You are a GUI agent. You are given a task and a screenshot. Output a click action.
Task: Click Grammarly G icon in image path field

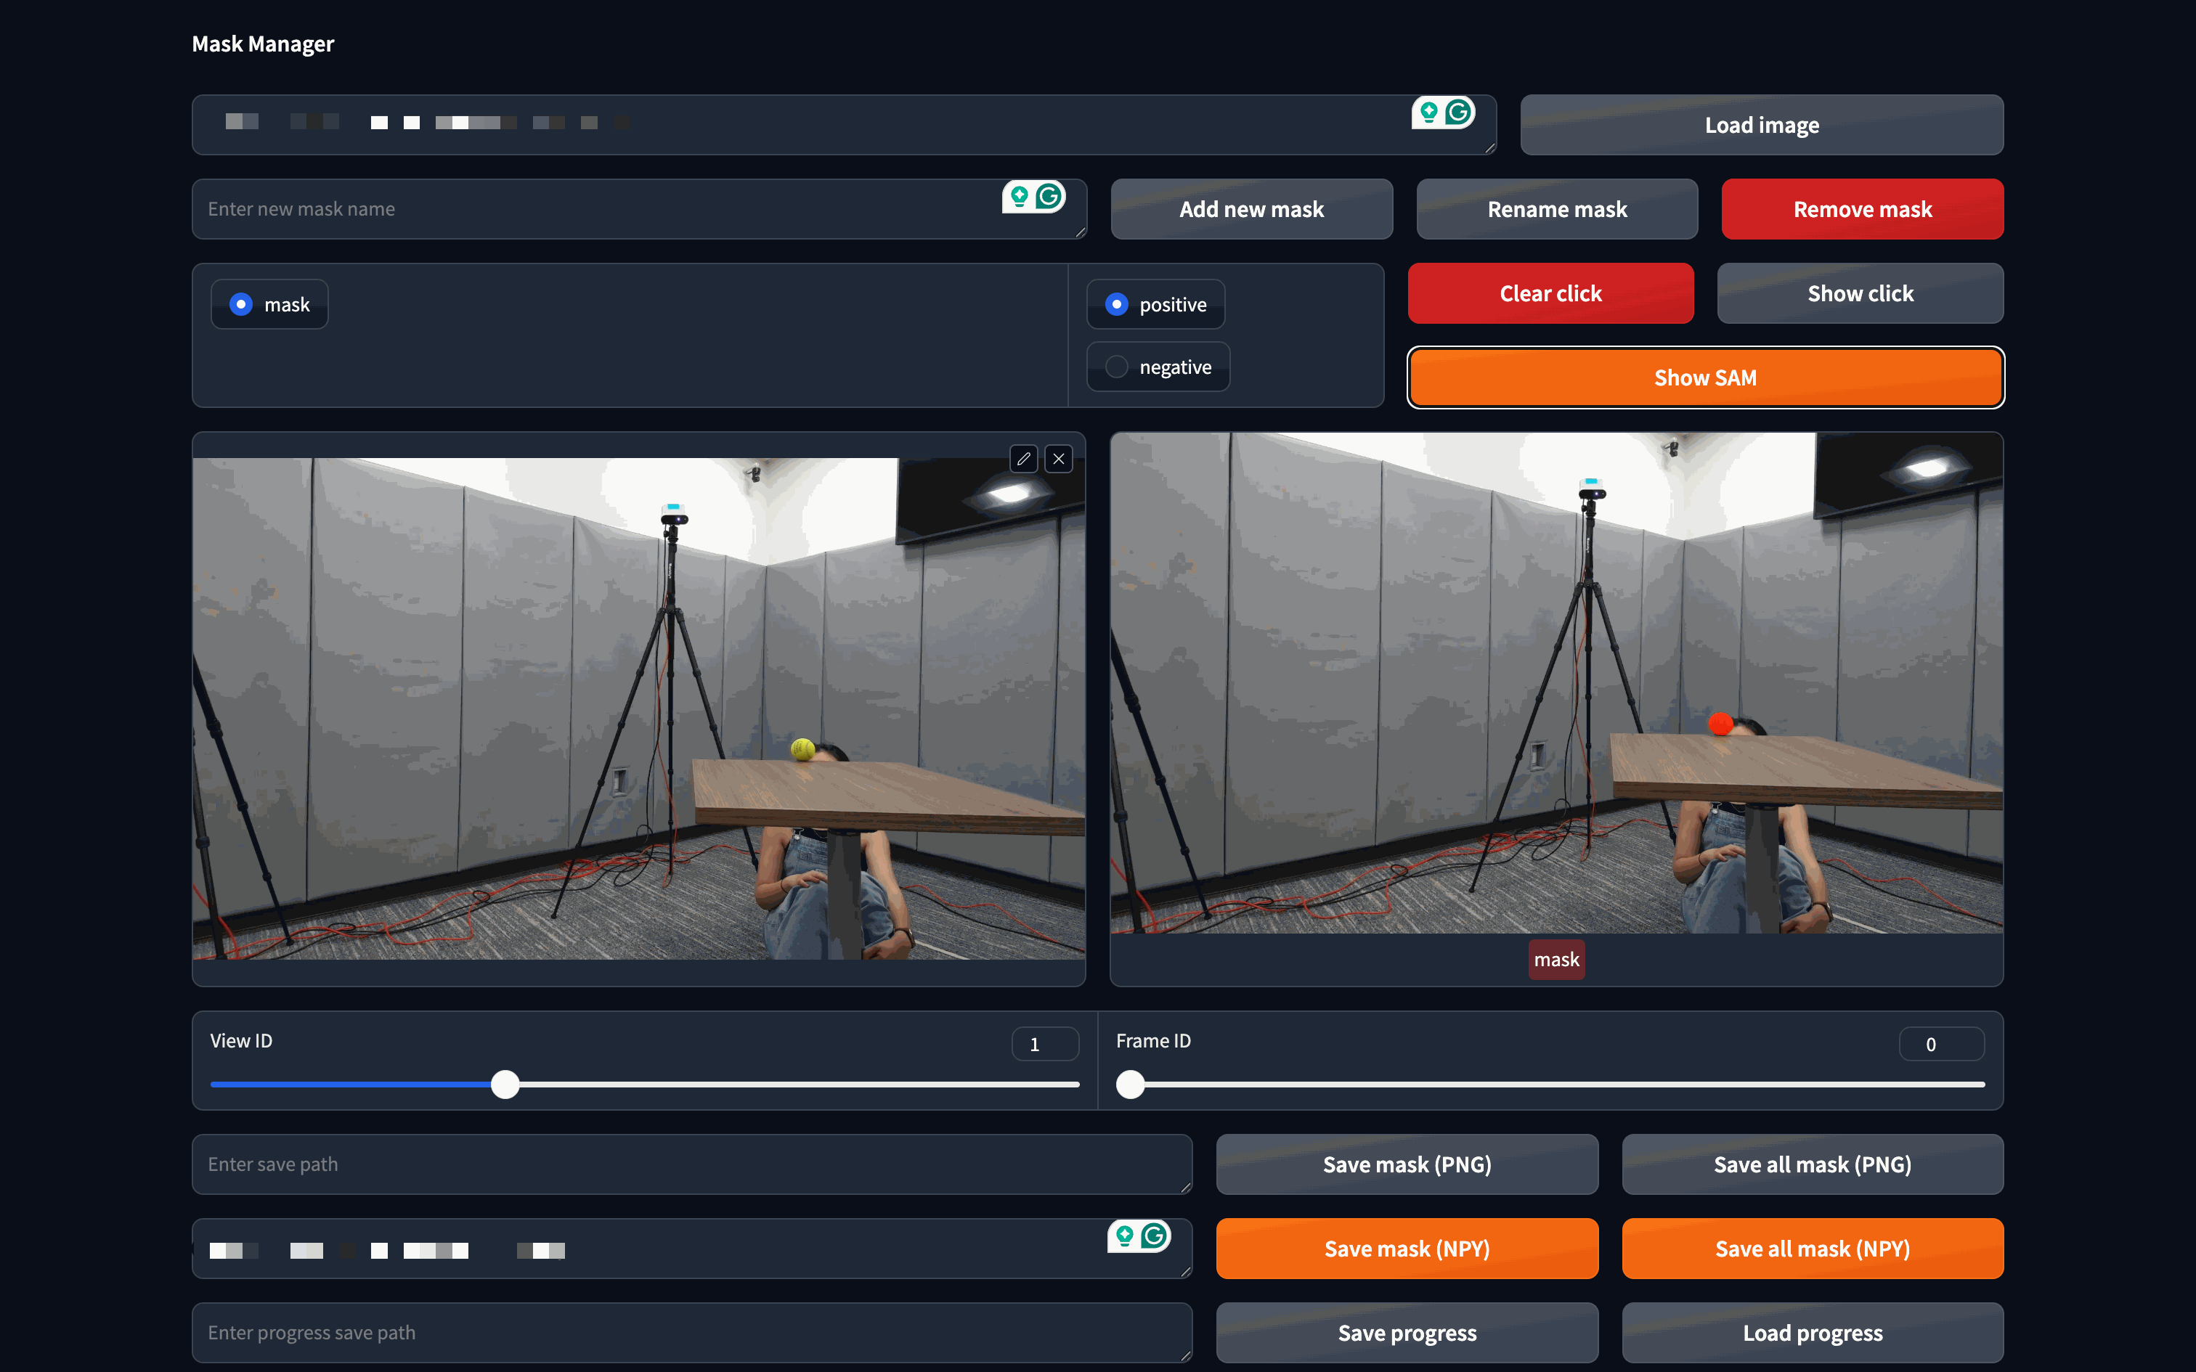point(1458,113)
